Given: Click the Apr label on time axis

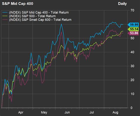Looking at the screenshot, I should coord(21,112).
